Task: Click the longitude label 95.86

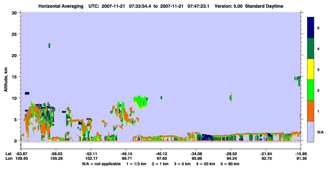Action: pyautogui.click(x=196, y=158)
